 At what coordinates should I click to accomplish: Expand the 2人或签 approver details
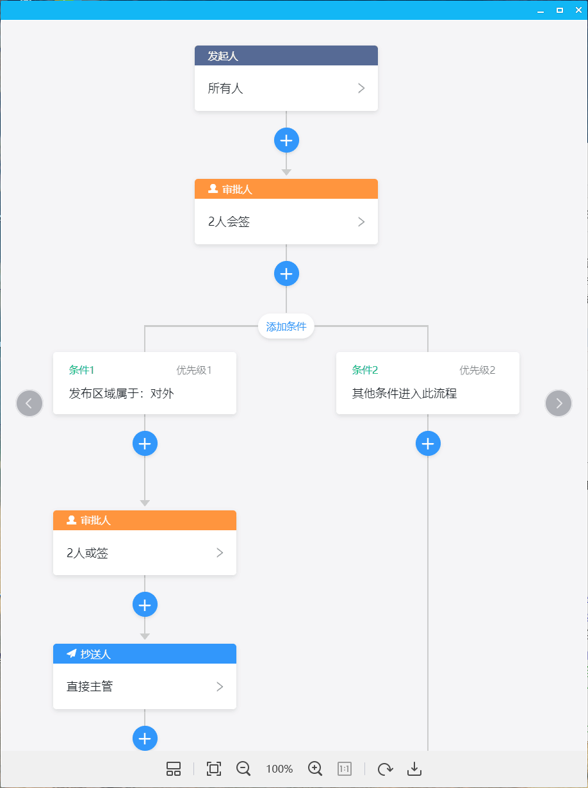tap(220, 553)
